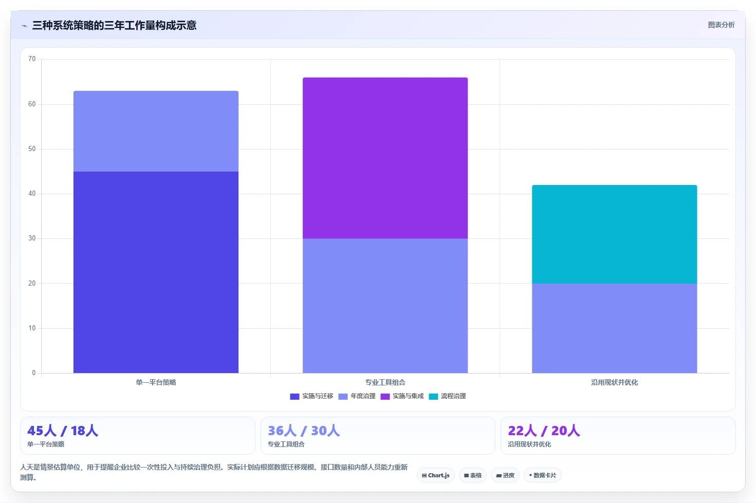Select the 数据卡片 tag chip
The image size is (756, 503).
[x=542, y=475]
